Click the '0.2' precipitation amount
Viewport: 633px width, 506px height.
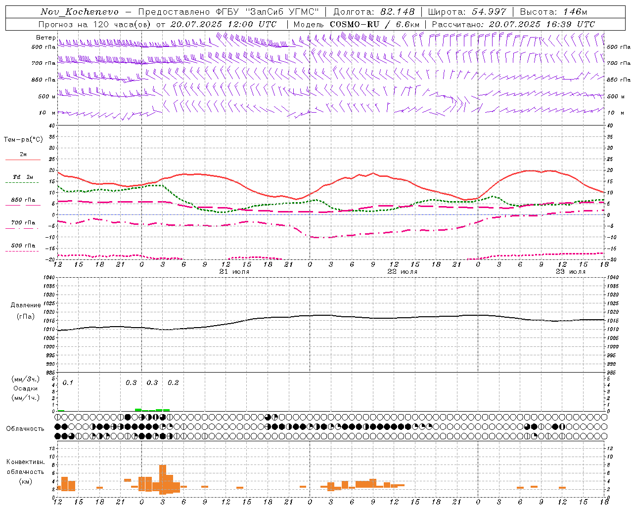[x=173, y=382]
